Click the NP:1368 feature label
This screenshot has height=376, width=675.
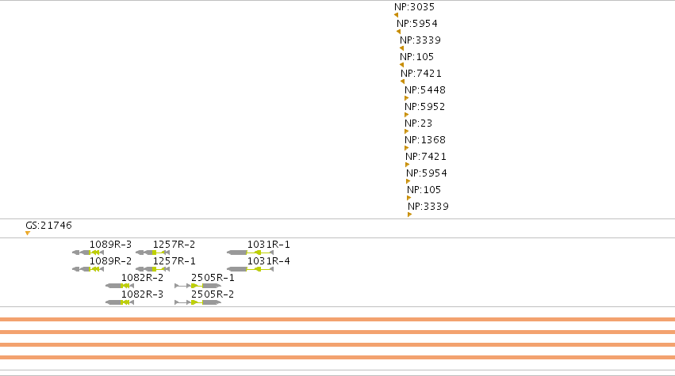coord(425,140)
